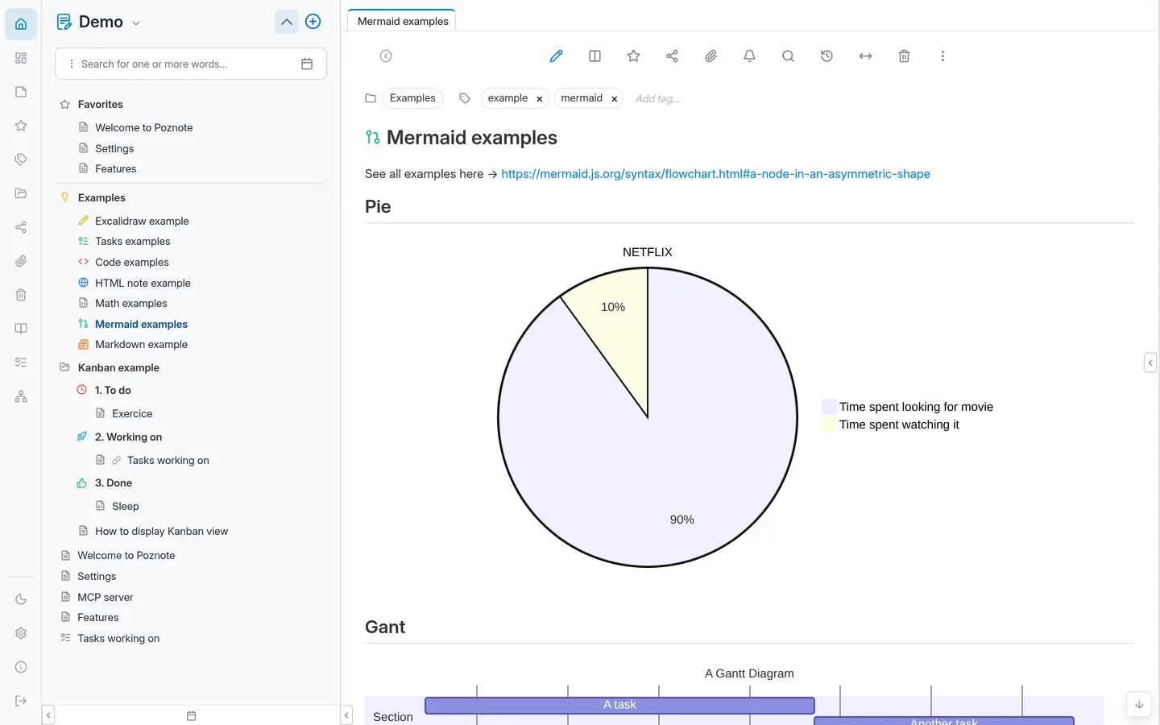Viewport: 1160px width, 725px height.
Task: Click 'Time spent watching it' legend swatch
Action: pyautogui.click(x=829, y=425)
